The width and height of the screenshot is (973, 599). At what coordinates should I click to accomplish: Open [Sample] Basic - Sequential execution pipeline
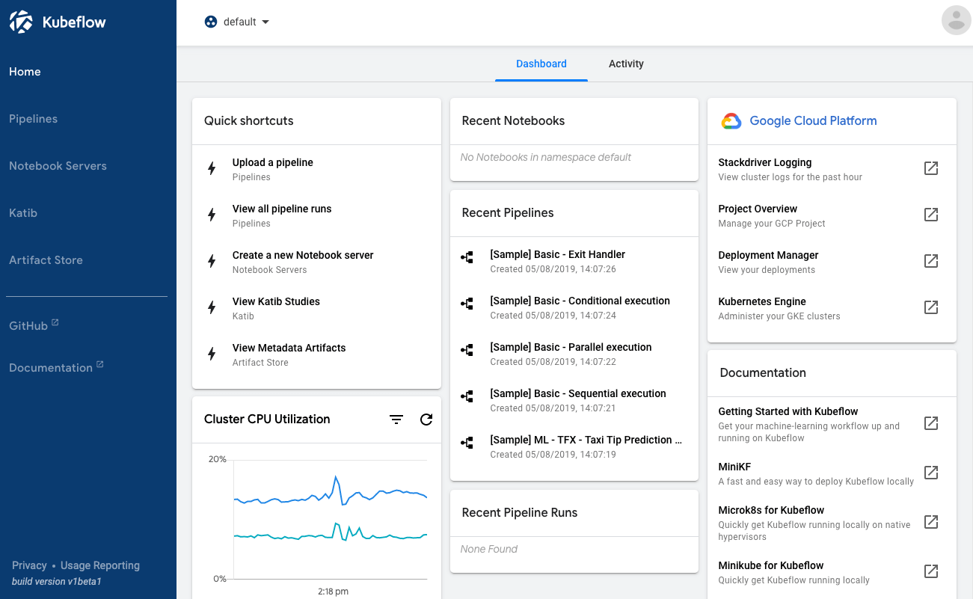click(x=574, y=400)
